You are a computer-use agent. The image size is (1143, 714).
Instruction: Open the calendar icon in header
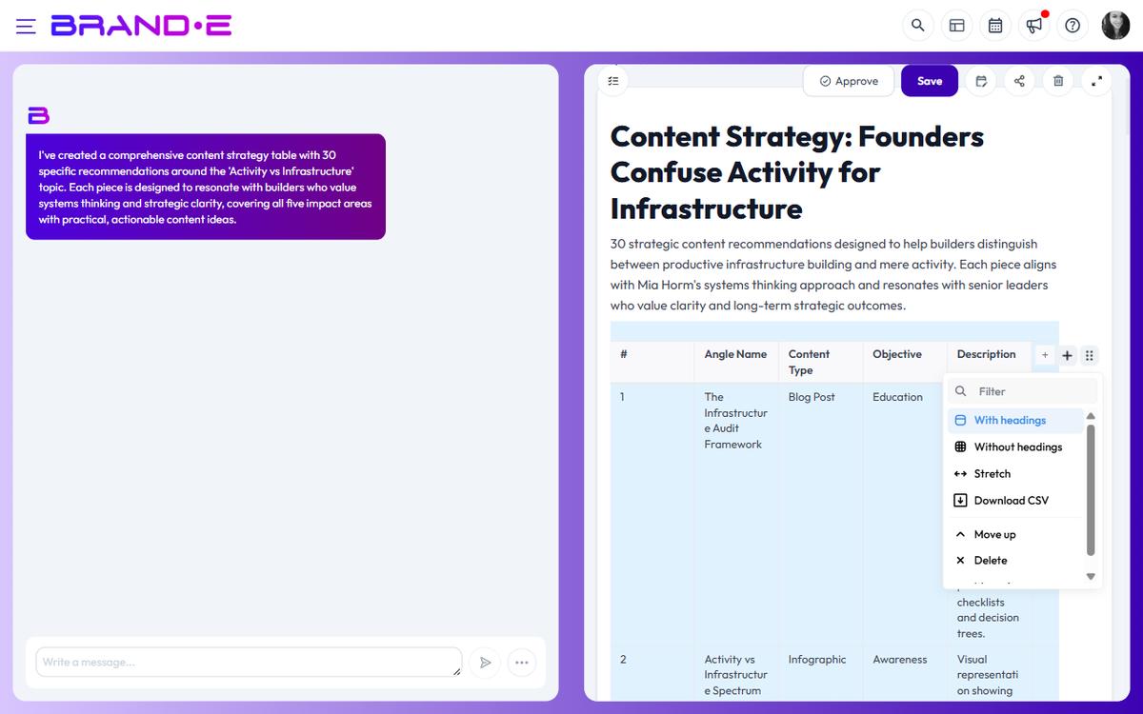pyautogui.click(x=995, y=26)
